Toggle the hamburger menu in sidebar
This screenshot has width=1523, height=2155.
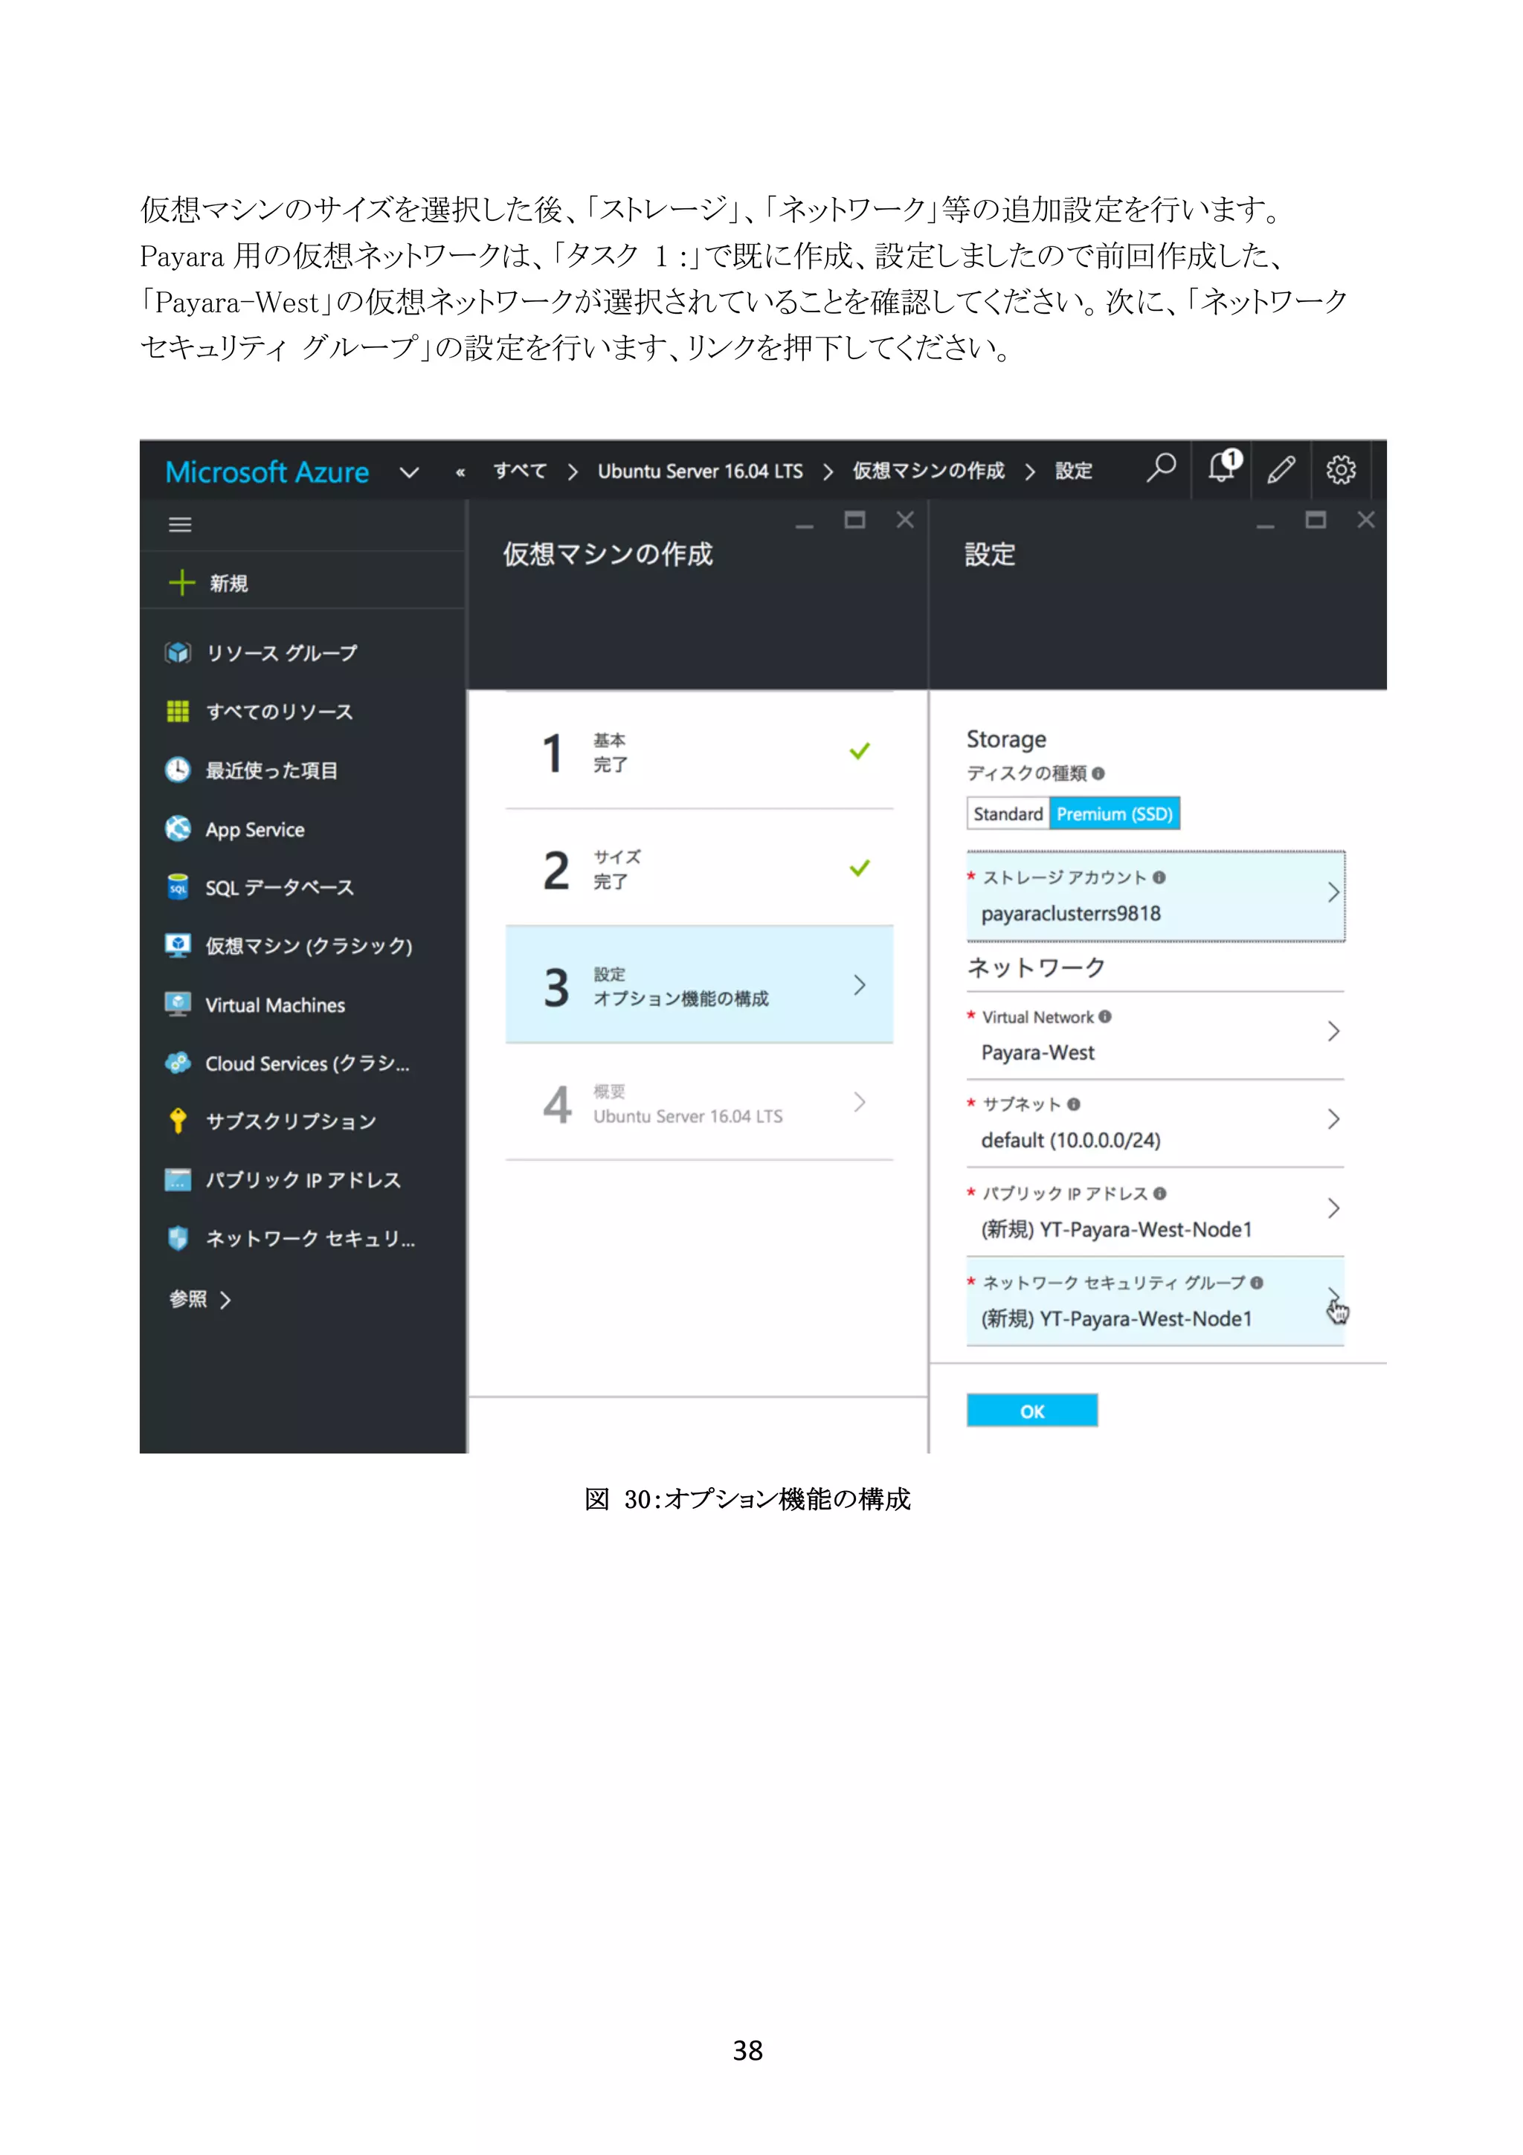click(x=180, y=525)
